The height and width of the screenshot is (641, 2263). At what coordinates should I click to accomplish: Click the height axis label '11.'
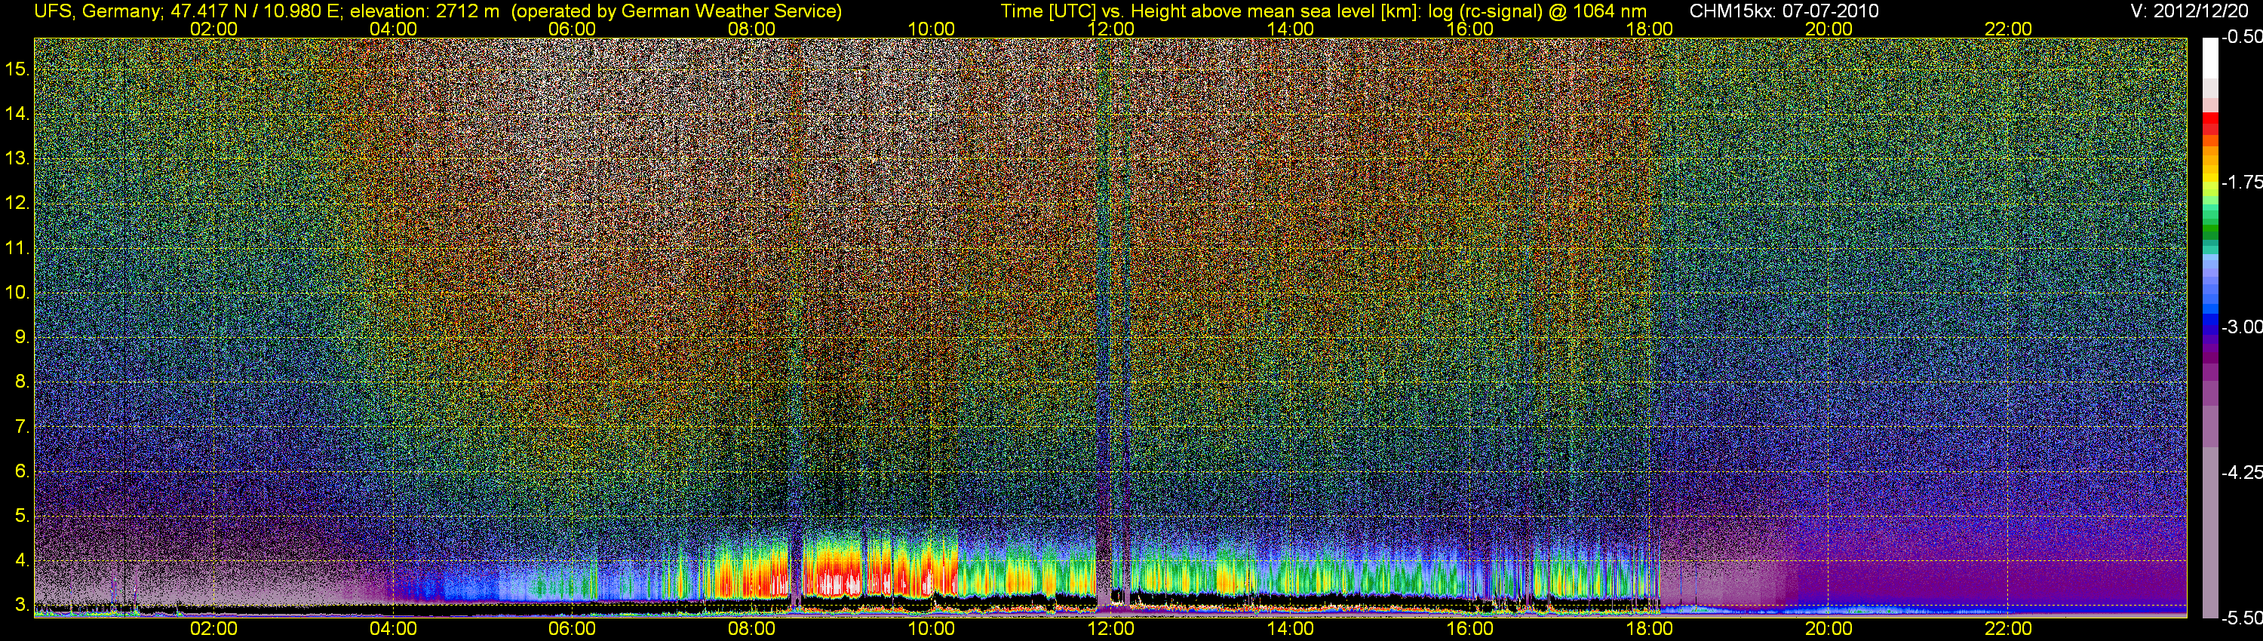pyautogui.click(x=17, y=247)
